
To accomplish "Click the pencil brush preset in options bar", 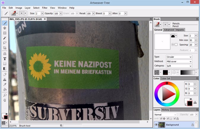I will [13, 13].
